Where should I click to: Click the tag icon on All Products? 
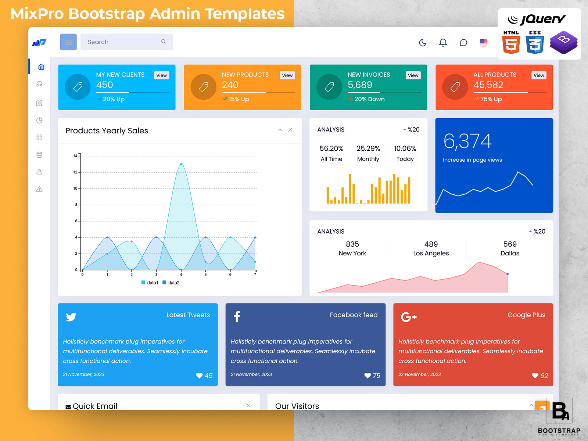point(455,87)
